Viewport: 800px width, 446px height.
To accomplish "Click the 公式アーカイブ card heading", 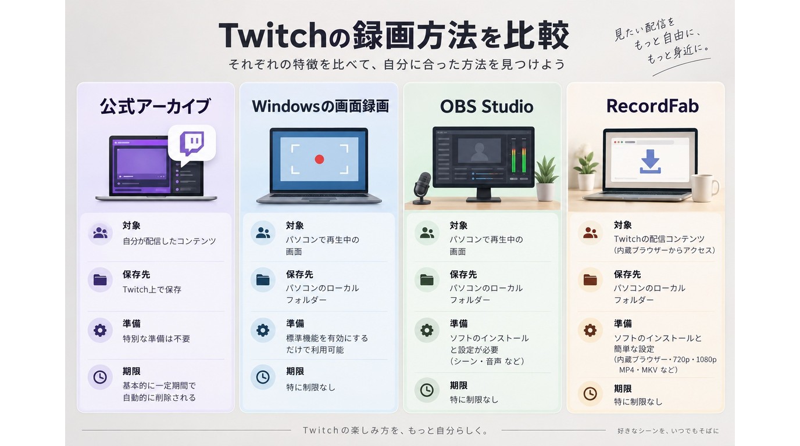I will pyautogui.click(x=155, y=106).
